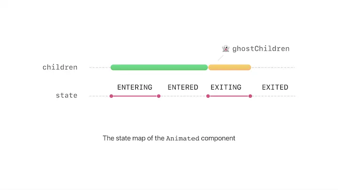Click the ENTERED state label
Image resolution: width=338 pixels, height=190 pixels.
(183, 87)
